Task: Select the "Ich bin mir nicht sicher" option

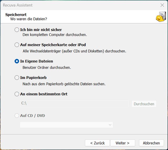Action: coord(17,30)
